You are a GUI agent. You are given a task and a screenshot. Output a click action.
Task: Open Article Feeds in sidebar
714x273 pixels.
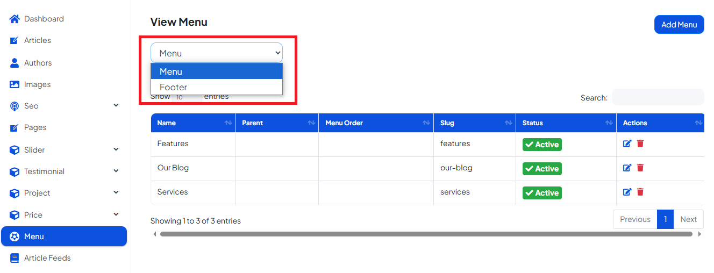coord(47,258)
